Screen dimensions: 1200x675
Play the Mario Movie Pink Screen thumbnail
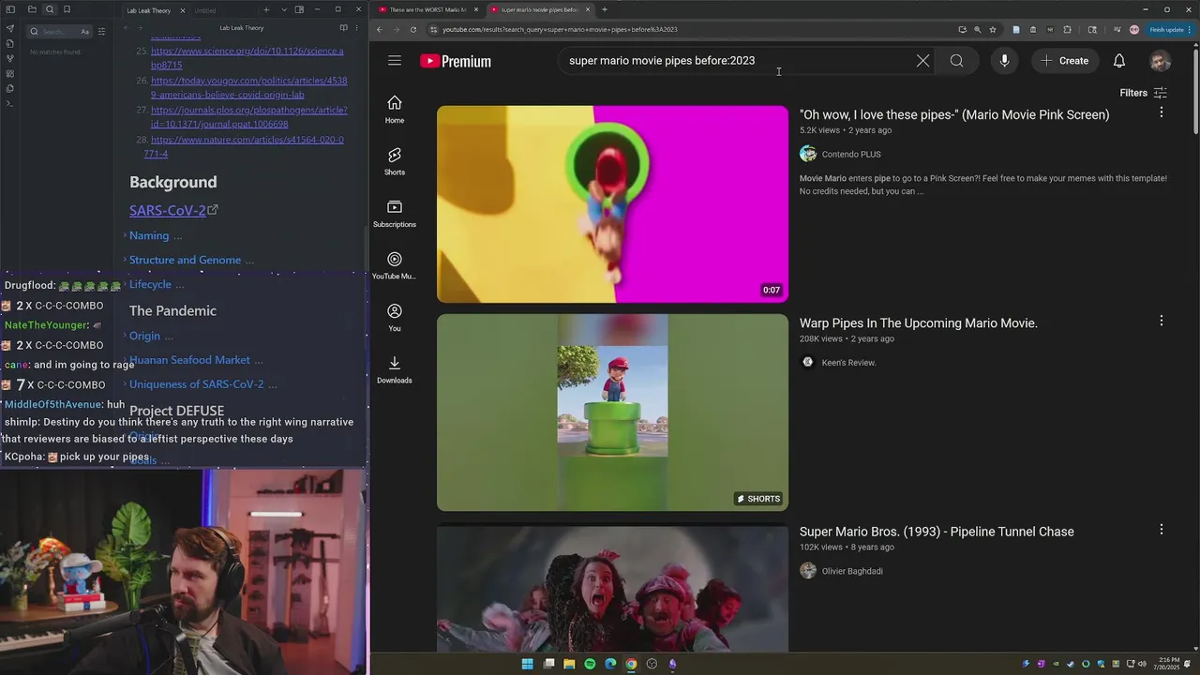612,203
